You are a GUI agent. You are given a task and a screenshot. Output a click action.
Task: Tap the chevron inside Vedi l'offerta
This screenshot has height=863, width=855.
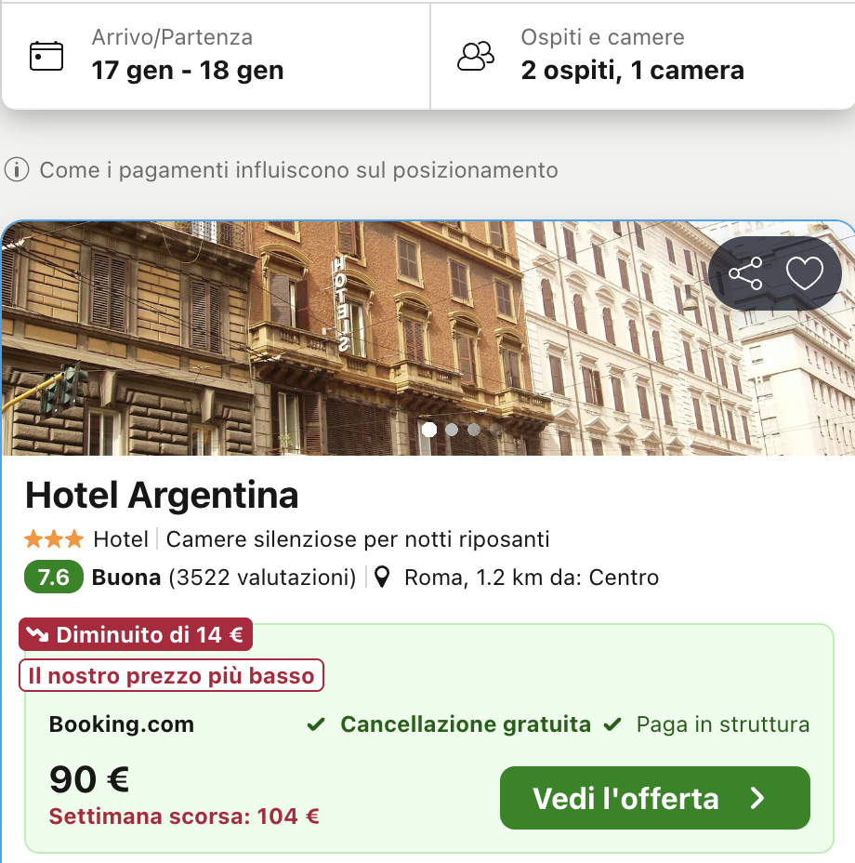click(x=757, y=798)
